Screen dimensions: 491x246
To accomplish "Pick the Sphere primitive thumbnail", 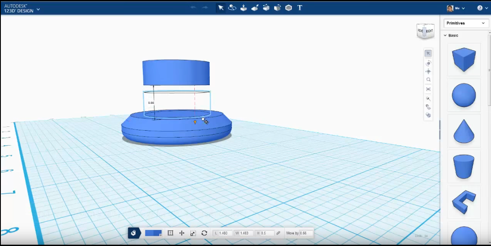I will (464, 95).
